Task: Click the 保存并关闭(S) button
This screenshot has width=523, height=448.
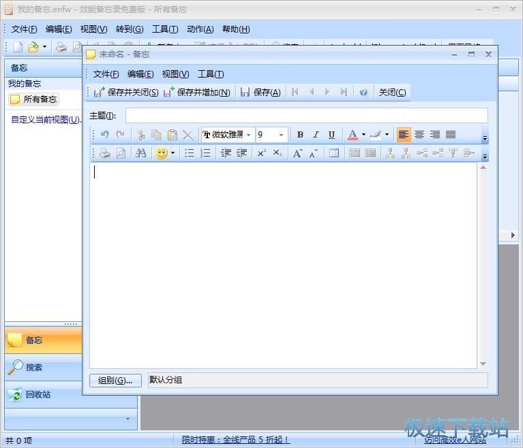Action: pos(126,92)
